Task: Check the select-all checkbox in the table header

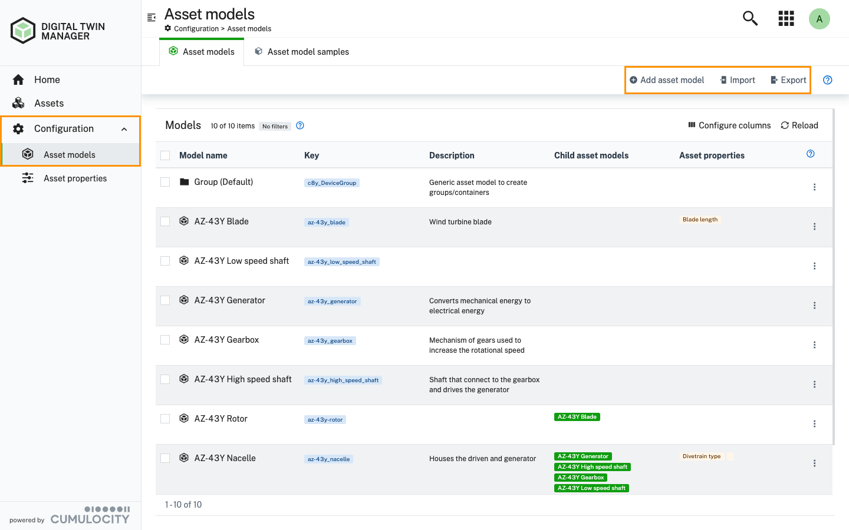Action: (x=164, y=155)
